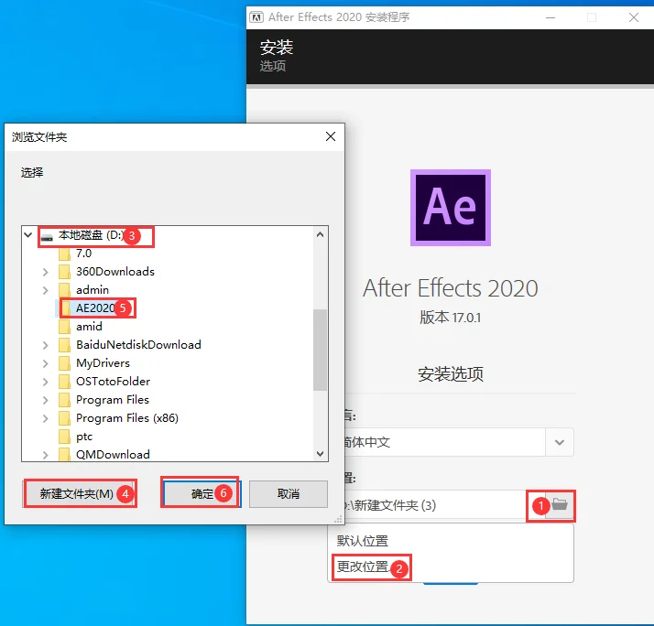Confirm with the 确定 button
The width and height of the screenshot is (654, 626).
pyautogui.click(x=202, y=494)
